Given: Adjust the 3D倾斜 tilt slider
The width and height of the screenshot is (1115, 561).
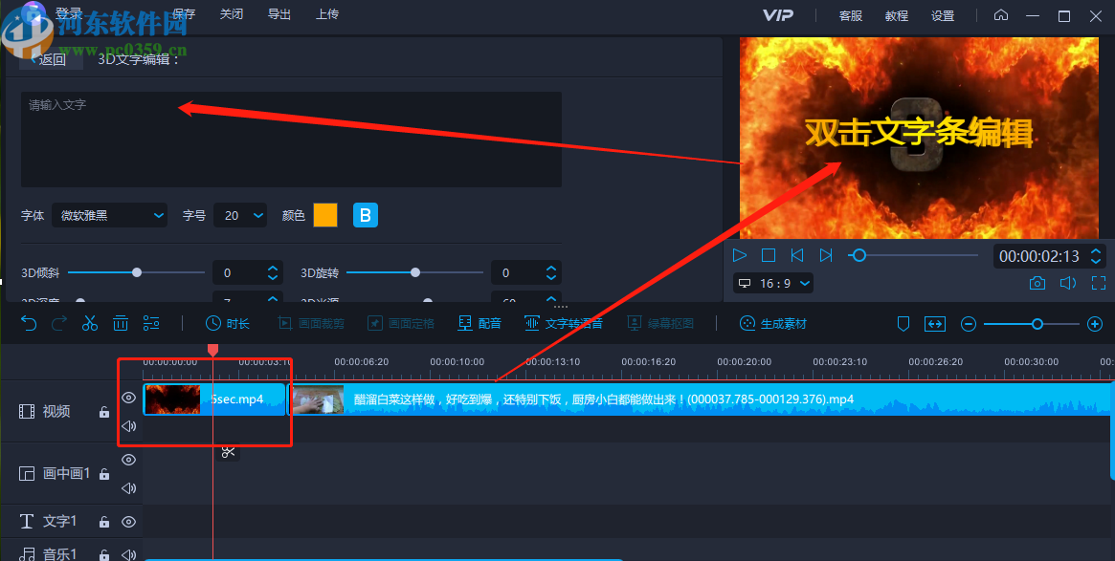Looking at the screenshot, I should 136,272.
